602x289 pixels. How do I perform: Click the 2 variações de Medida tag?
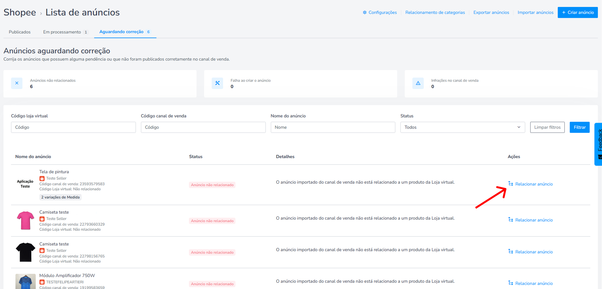(60, 197)
